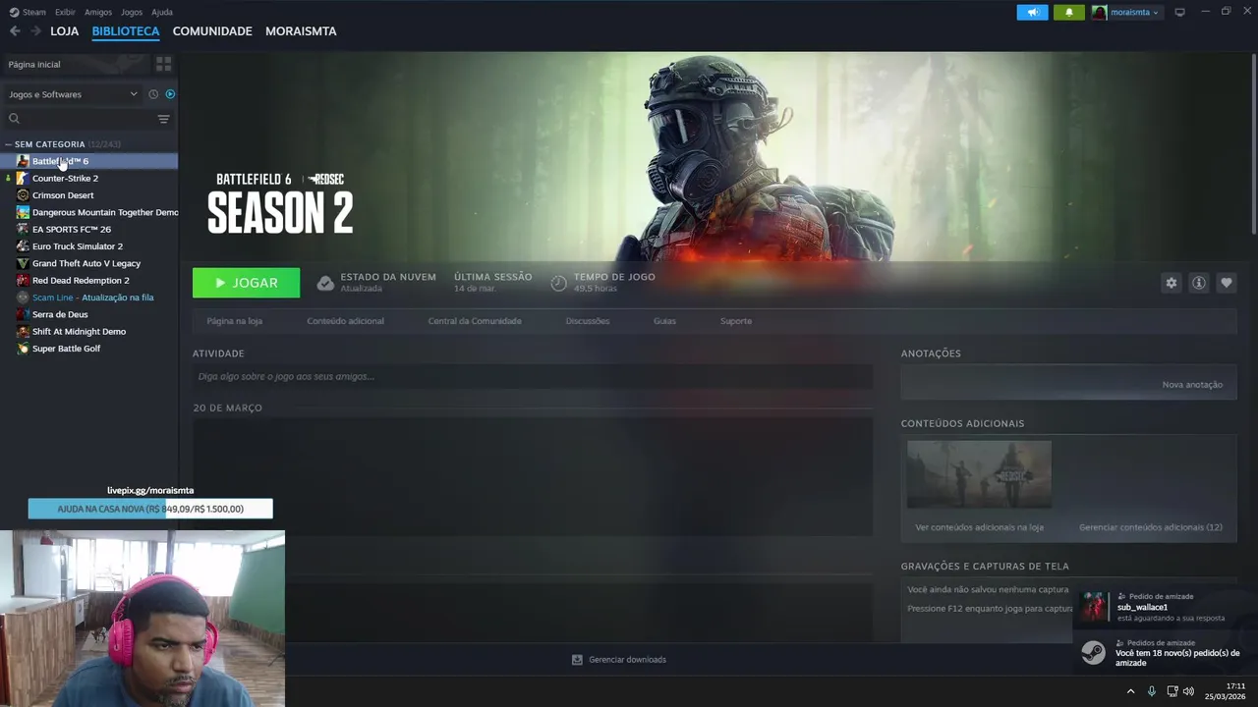This screenshot has height=707, width=1258.
Task: Toggle the ready-to-play filter icon
Action: click(170, 94)
